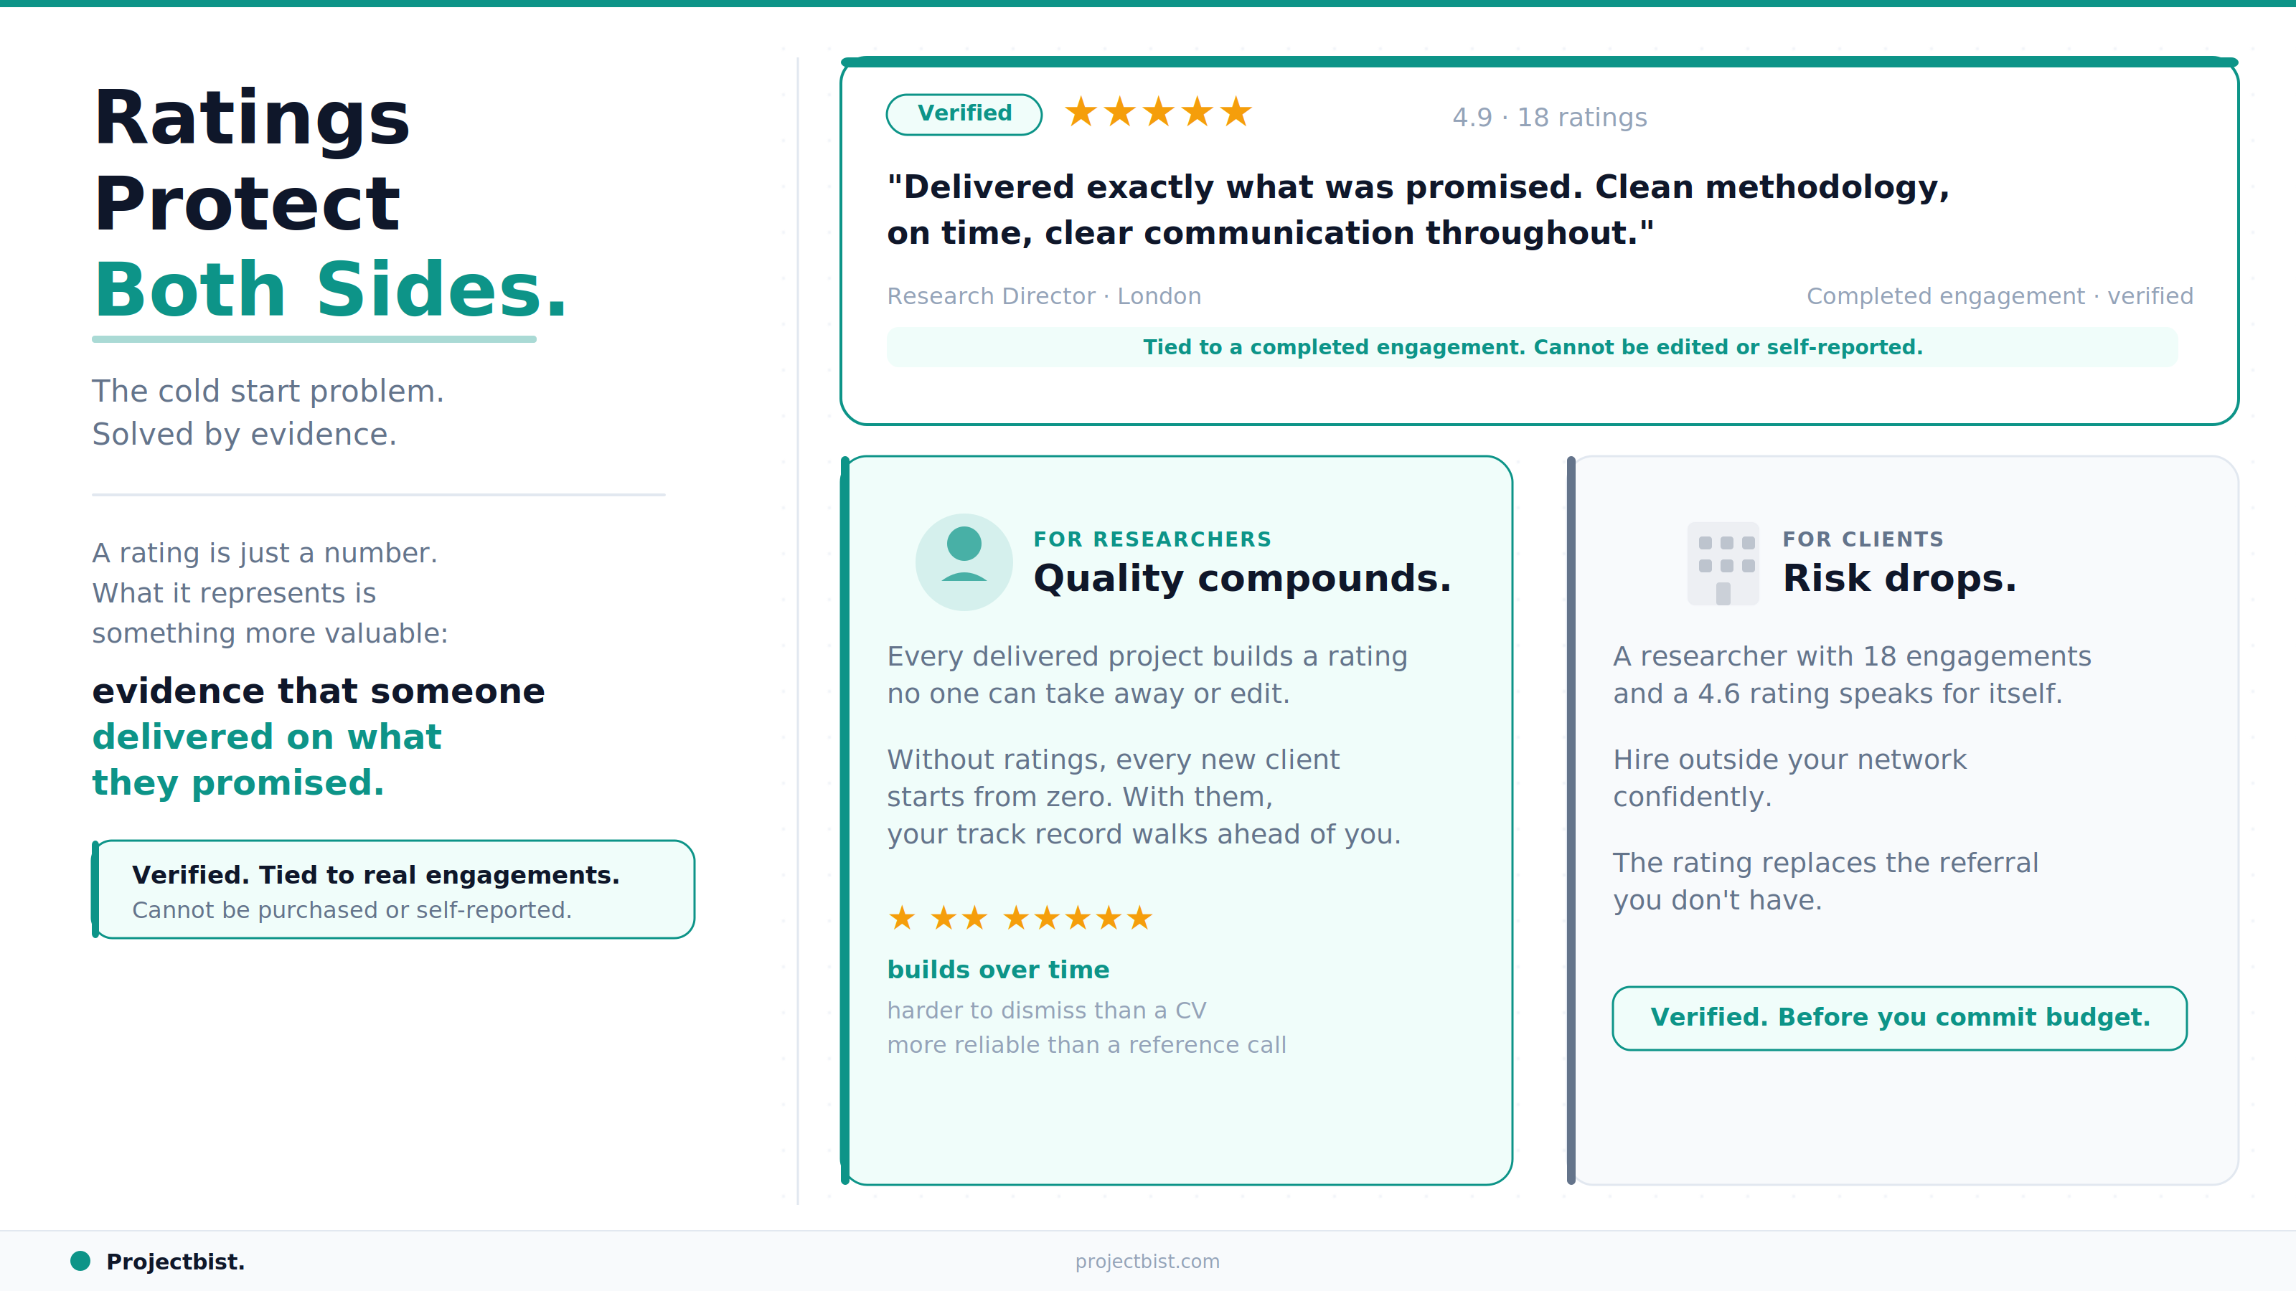
Task: Click the 4.9 · 18 ratings summary
Action: (1549, 117)
